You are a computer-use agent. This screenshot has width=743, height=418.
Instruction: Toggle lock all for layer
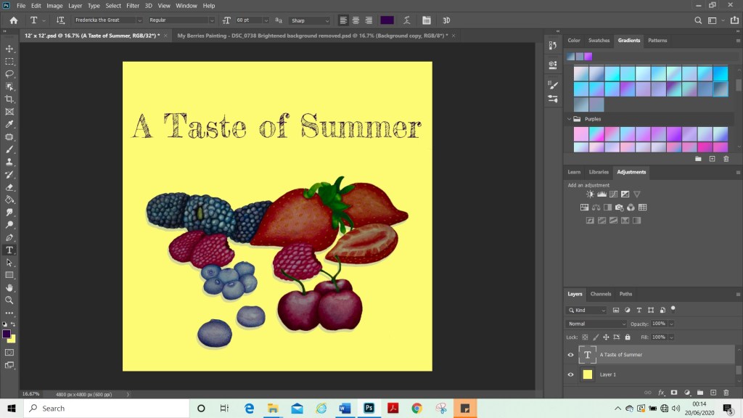click(628, 337)
